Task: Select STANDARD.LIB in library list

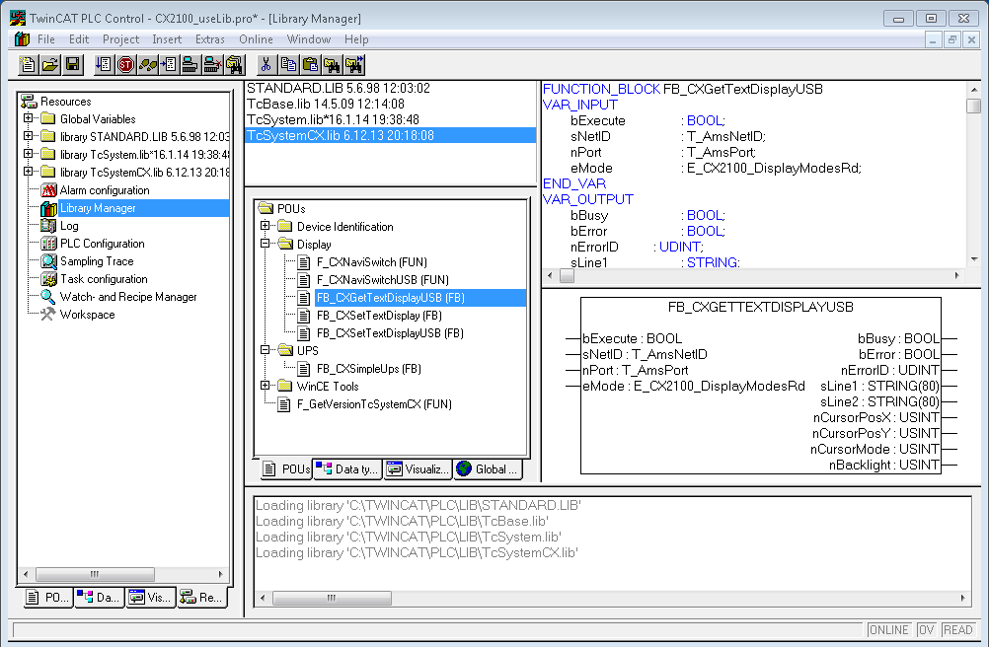Action: tap(391, 88)
